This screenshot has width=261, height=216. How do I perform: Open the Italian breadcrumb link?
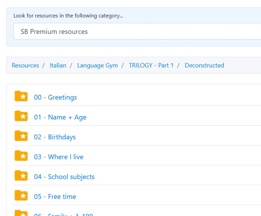[58, 65]
